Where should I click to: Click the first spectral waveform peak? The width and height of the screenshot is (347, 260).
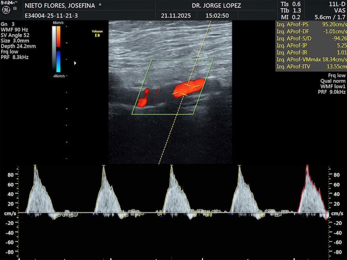coord(35,167)
